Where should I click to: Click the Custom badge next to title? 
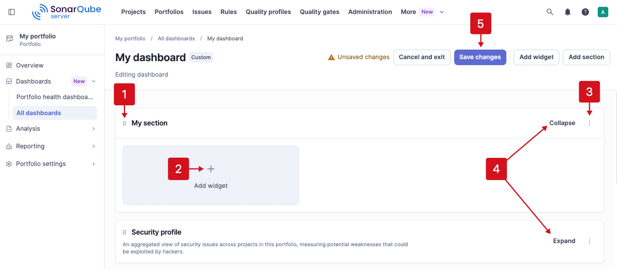pos(201,57)
